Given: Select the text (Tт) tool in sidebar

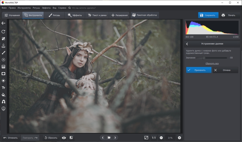Looking at the screenshot, I should [4, 87].
